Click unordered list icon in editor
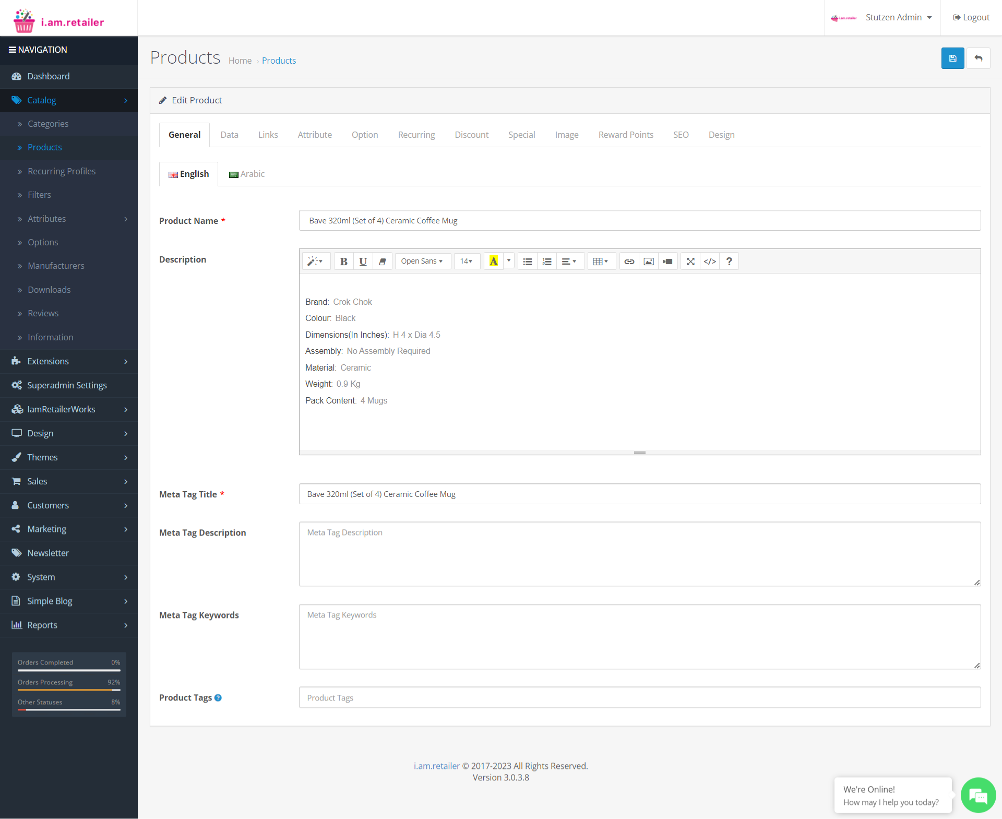 tap(527, 262)
